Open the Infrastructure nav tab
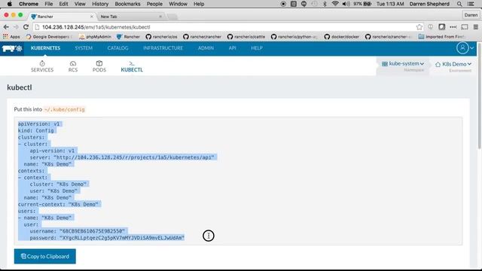This screenshot has width=482, height=271. click(x=163, y=48)
